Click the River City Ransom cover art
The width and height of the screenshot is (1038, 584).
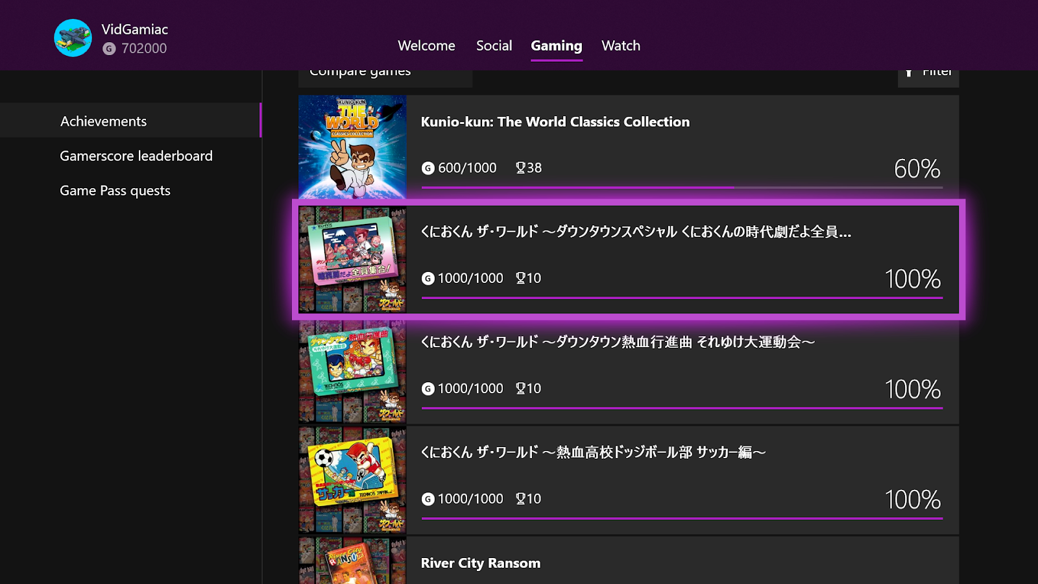[x=352, y=561]
